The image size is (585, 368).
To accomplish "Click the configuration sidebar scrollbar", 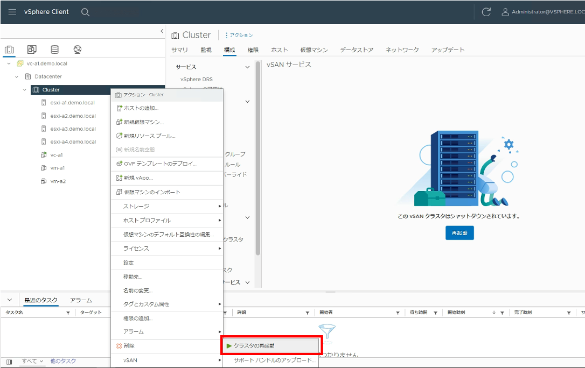I will pos(258,158).
